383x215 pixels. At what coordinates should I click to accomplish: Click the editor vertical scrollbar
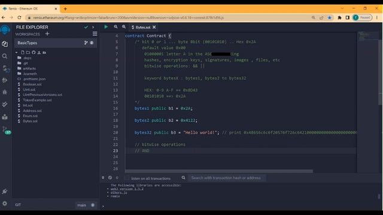pos(381,72)
